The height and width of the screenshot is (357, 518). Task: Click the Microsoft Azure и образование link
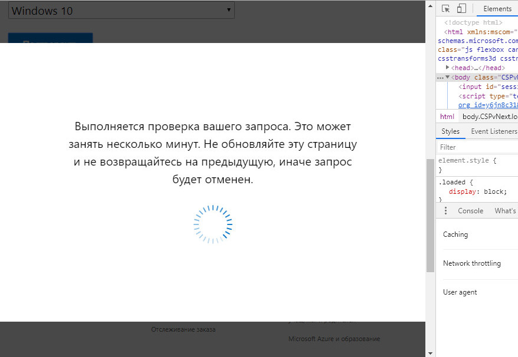334,339
